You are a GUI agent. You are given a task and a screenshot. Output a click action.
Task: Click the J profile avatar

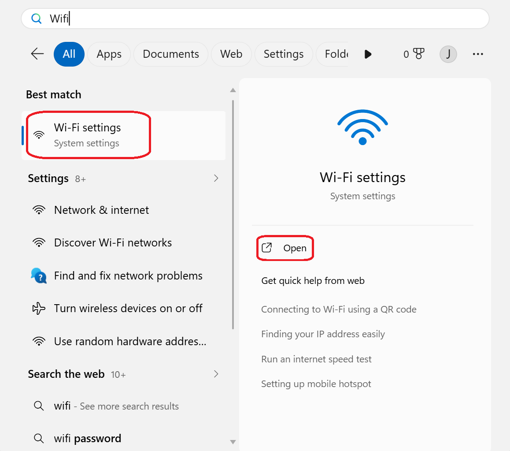[x=448, y=54]
